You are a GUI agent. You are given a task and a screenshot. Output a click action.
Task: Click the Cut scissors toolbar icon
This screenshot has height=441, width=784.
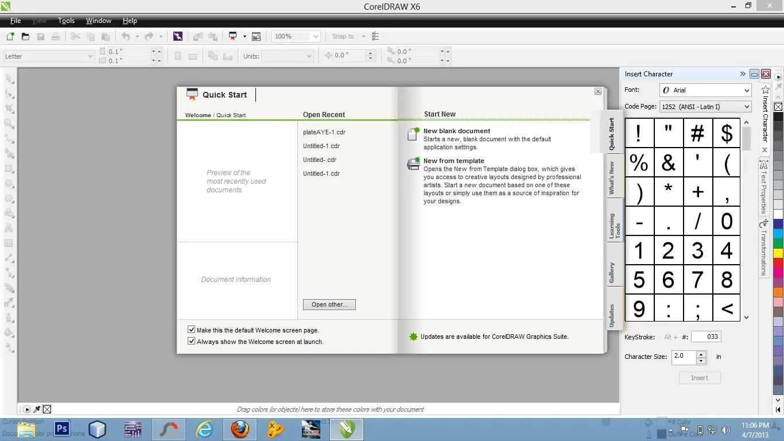coord(76,36)
